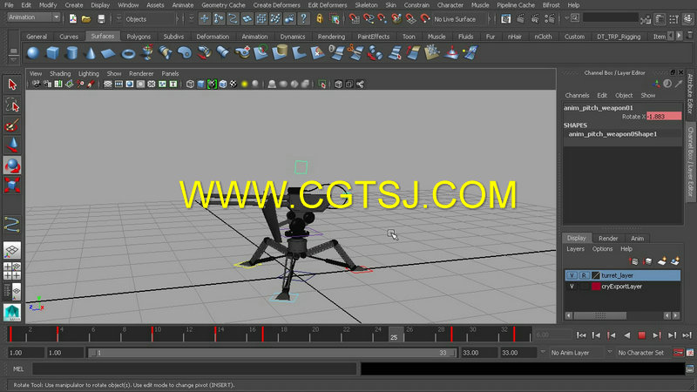The width and height of the screenshot is (697, 392).
Task: Open the Channels menu in Channel Box
Action: (577, 95)
